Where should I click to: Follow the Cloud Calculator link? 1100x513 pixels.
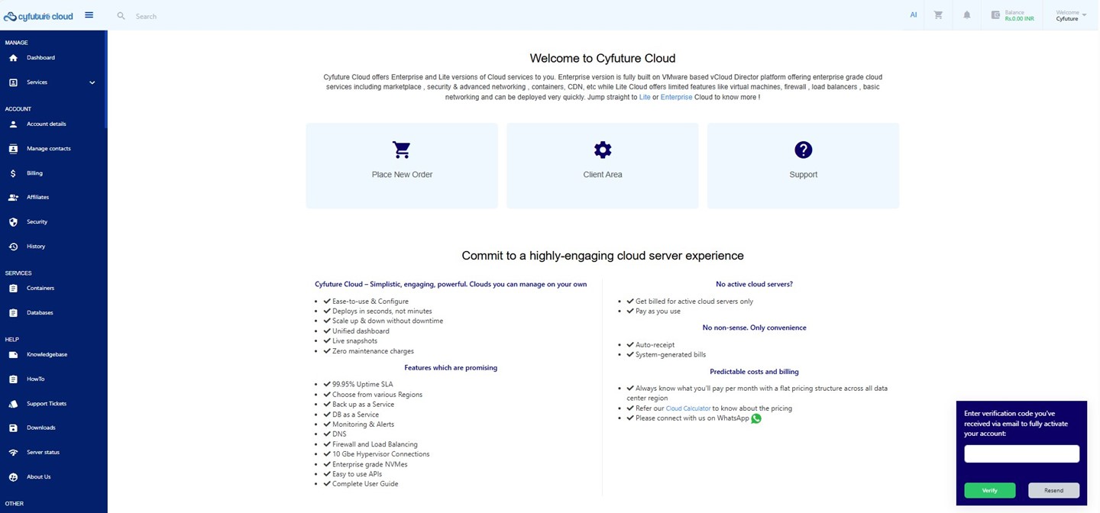[x=687, y=408]
